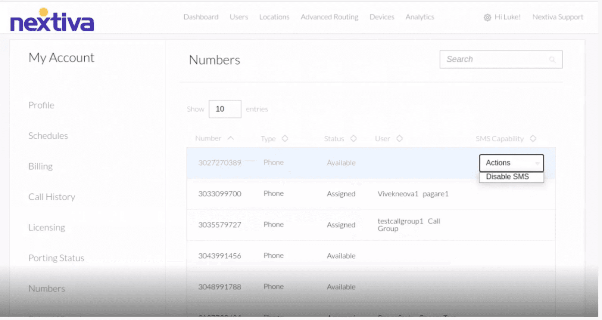Reverse sorting with the Number column chevron
The height and width of the screenshot is (320, 602).
coord(231,138)
